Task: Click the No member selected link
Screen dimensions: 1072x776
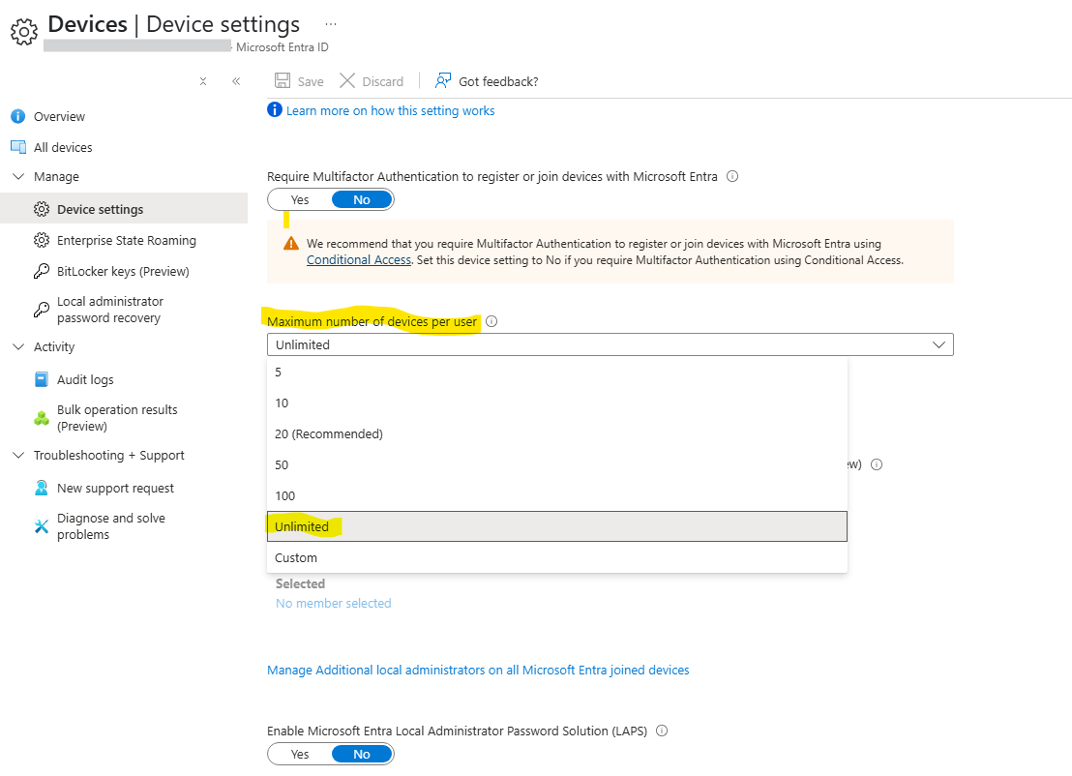Action: 334,603
